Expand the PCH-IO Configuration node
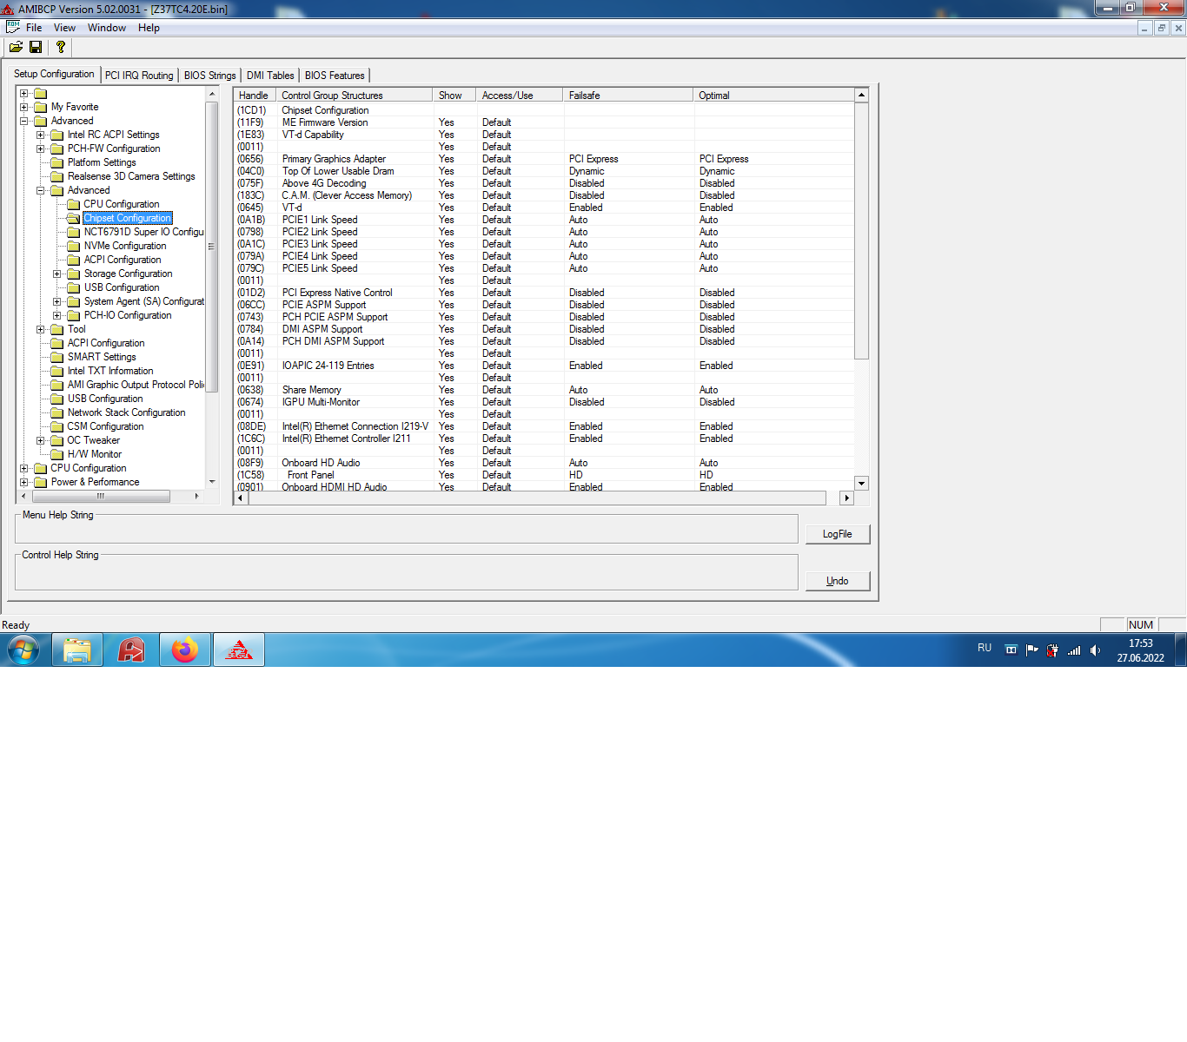The width and height of the screenshot is (1187, 1042). click(57, 315)
